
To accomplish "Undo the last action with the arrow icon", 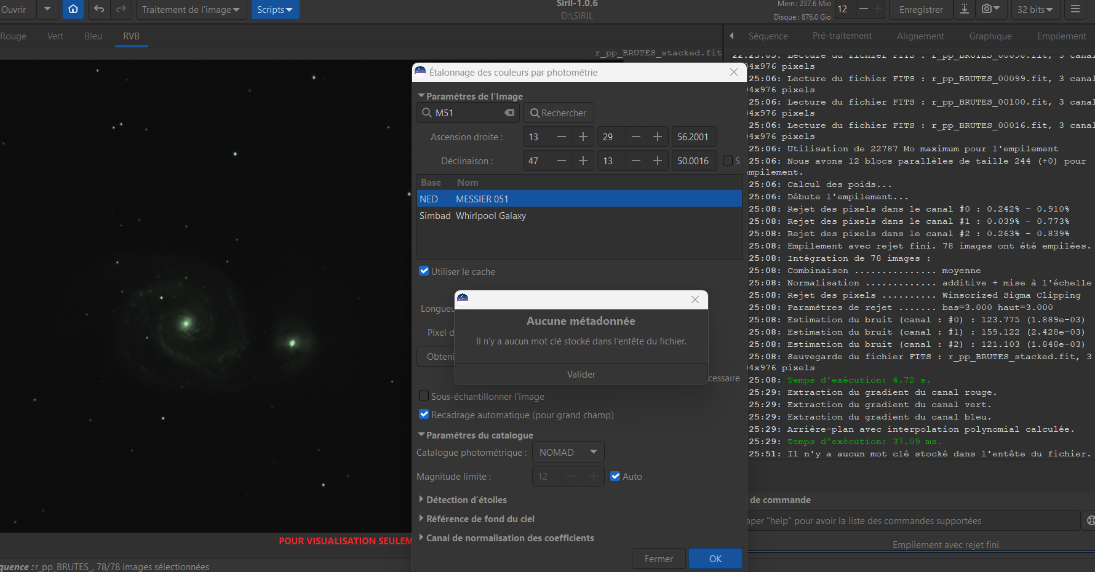I will pyautogui.click(x=99, y=9).
